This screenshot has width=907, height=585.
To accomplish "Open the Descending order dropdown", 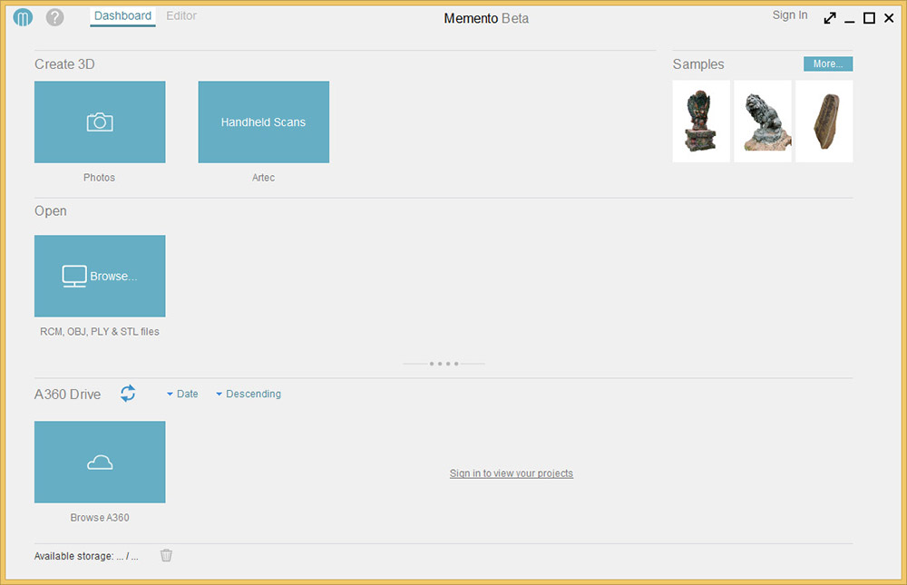I will click(x=249, y=394).
